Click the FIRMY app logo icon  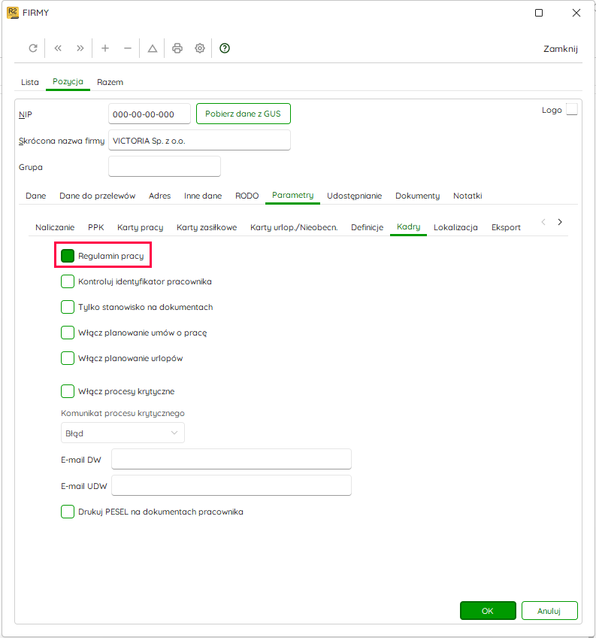point(13,13)
